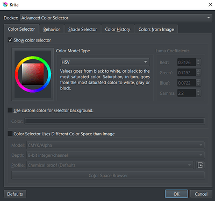
Task: Enable custom color for selector background
Action: coord(10,110)
